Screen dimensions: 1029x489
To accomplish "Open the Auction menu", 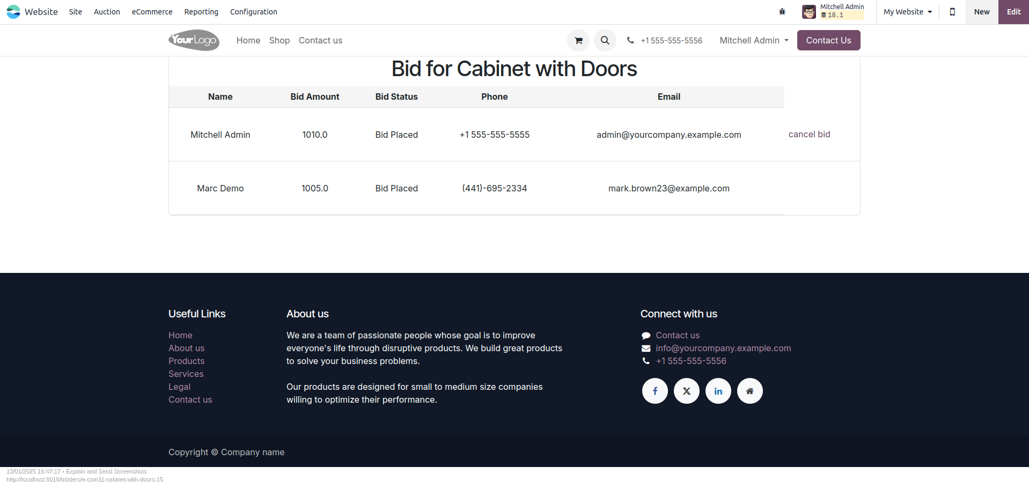I will 107,12.
